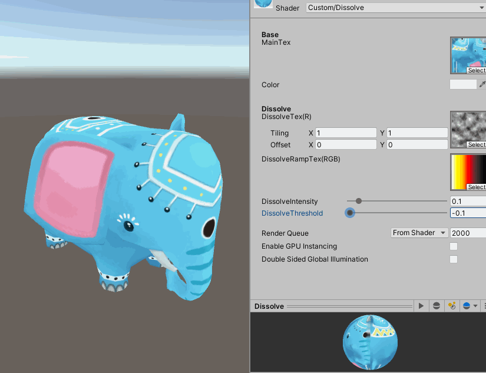Image resolution: width=486 pixels, height=373 pixels.
Task: Activate the Color eyedropper icon
Action: tap(482, 84)
